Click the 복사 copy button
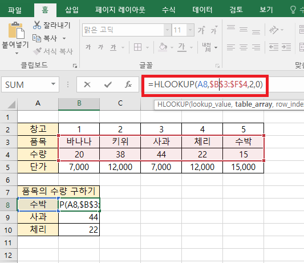304x263 pixels. tap(45, 38)
